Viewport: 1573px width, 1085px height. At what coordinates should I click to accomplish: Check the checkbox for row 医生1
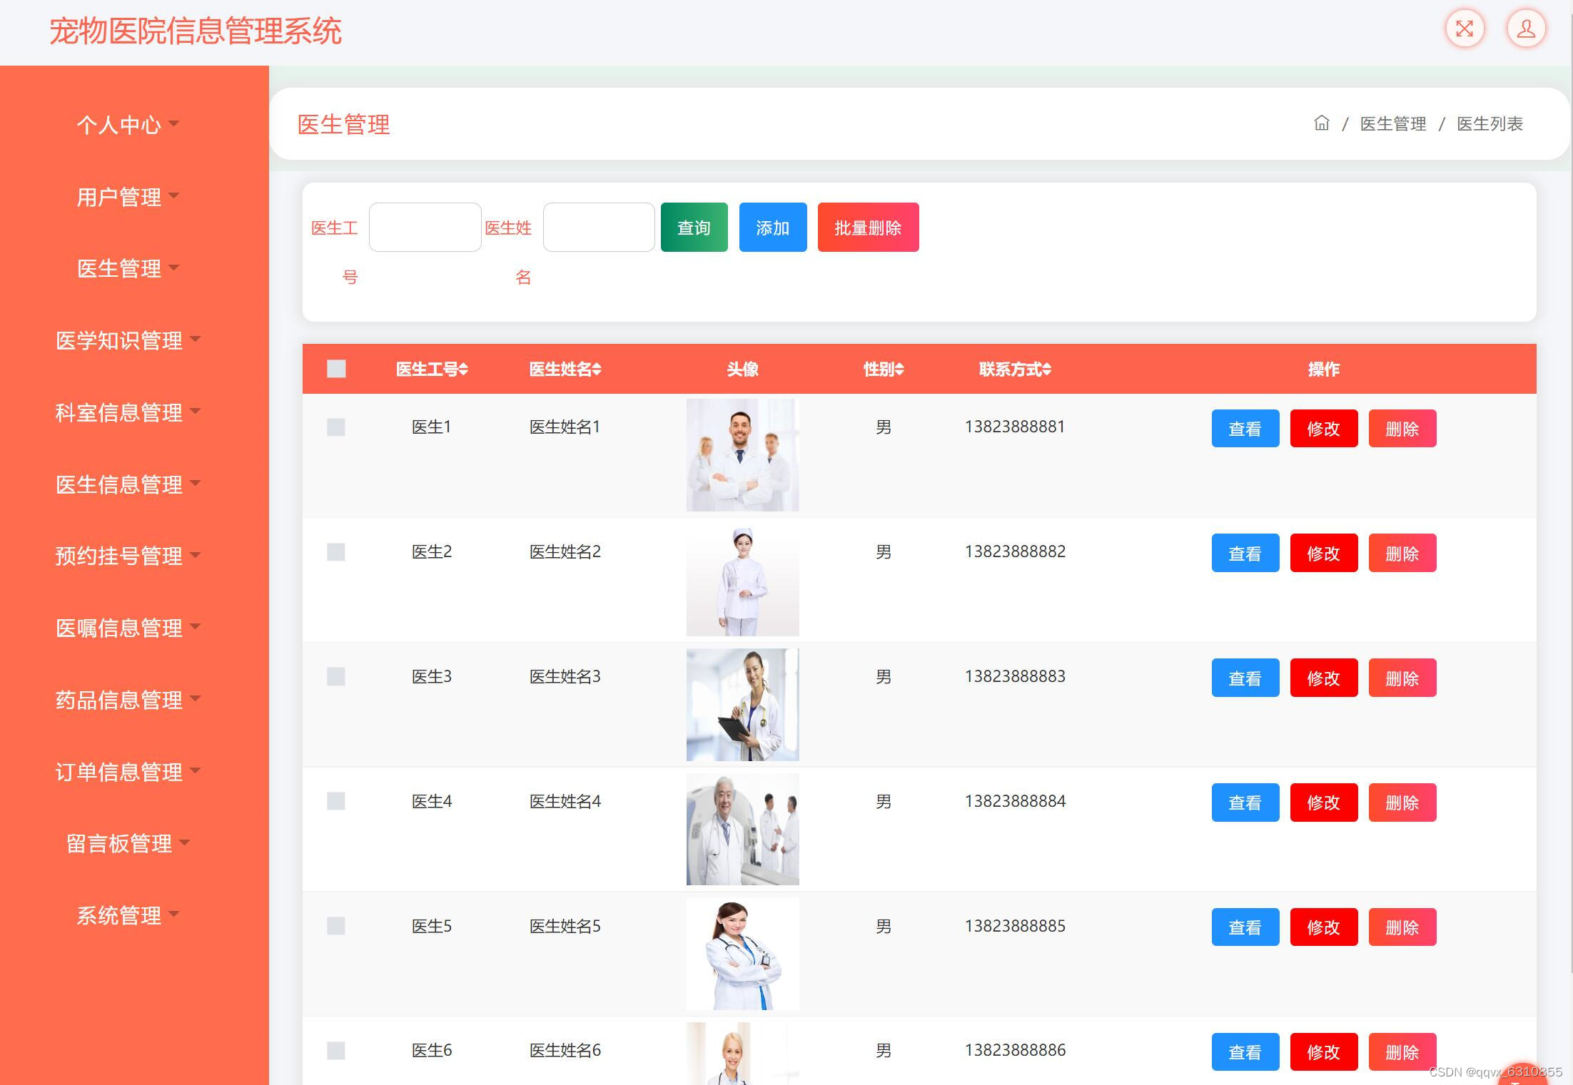336,427
